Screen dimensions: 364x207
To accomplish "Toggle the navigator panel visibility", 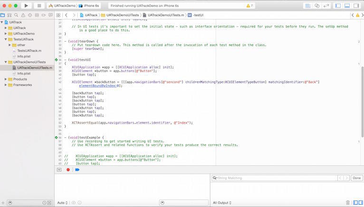I will tap(338, 6).
